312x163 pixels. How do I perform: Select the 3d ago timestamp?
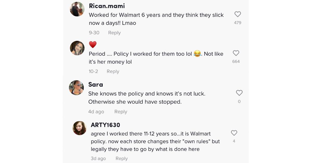coord(98,158)
